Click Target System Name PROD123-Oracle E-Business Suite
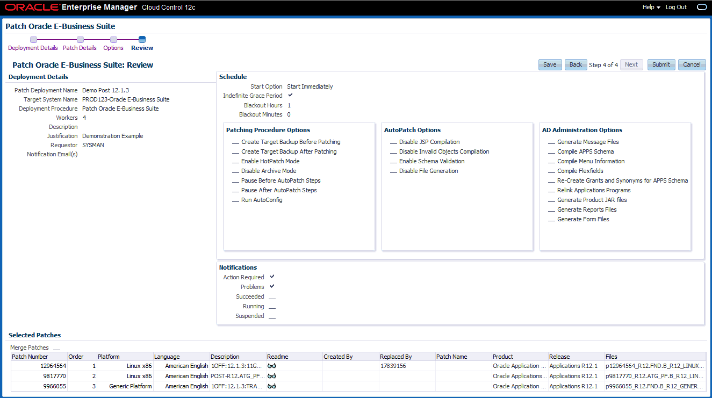712x398 pixels. pyautogui.click(x=126, y=99)
